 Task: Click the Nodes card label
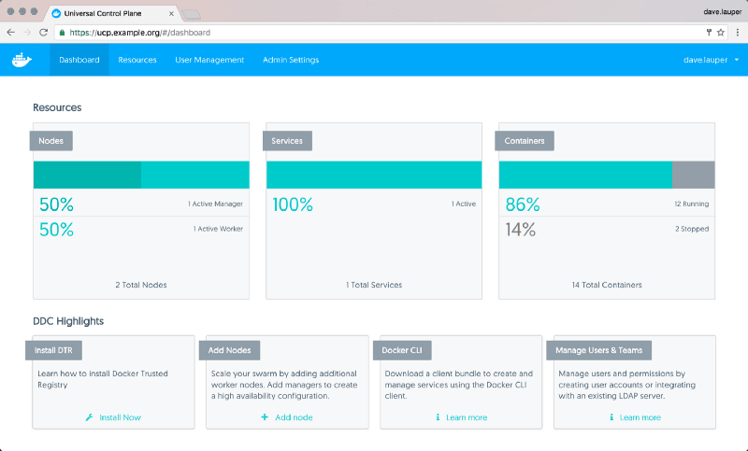coord(51,141)
